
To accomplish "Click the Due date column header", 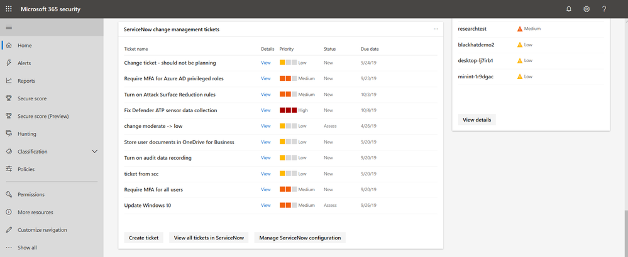I will tap(370, 49).
